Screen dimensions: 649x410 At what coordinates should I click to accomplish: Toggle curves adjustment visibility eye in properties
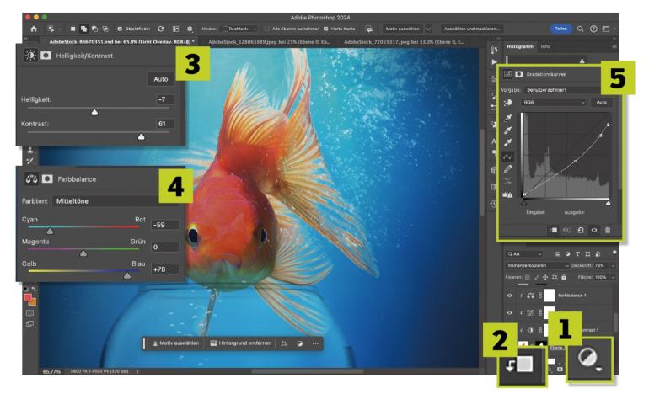[594, 230]
